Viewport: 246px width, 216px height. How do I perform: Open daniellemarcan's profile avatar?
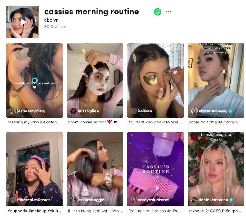click(x=194, y=200)
